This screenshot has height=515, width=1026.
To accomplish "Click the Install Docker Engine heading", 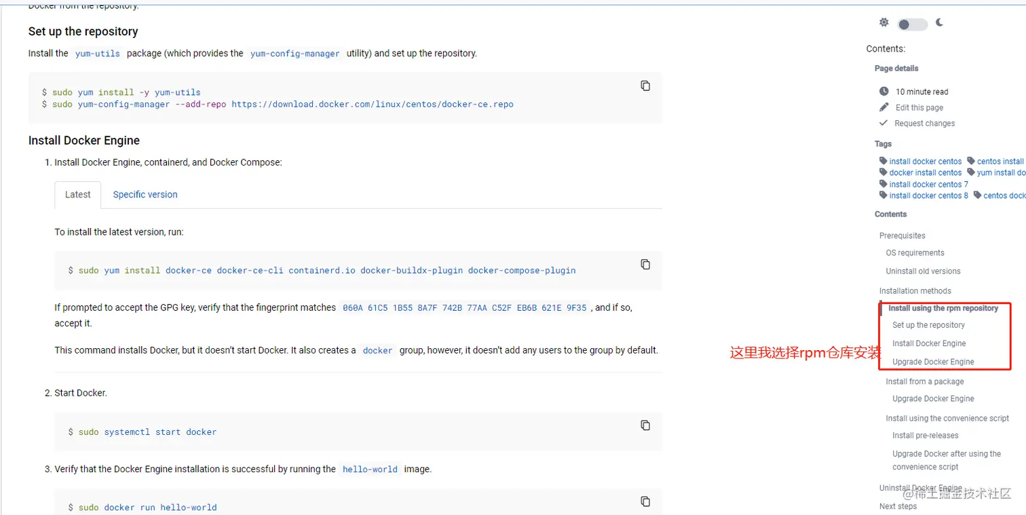I will coord(84,140).
